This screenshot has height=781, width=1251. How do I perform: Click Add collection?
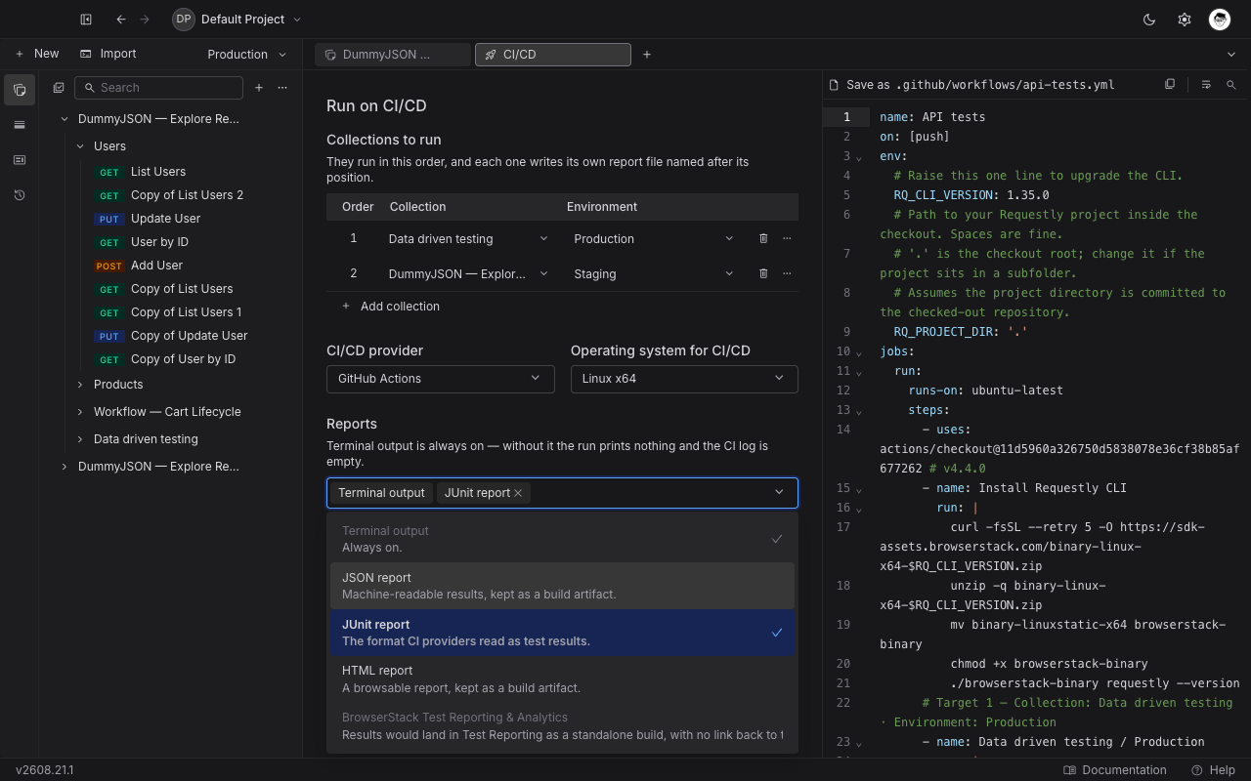pyautogui.click(x=391, y=307)
